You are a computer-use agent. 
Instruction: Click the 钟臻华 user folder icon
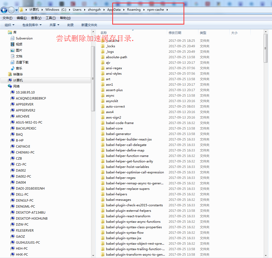(x=10, y=74)
